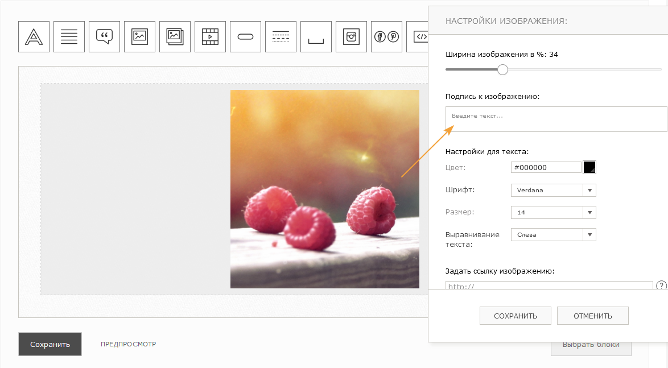Add an image gallery block
Image resolution: width=668 pixels, height=368 pixels.
(175, 36)
